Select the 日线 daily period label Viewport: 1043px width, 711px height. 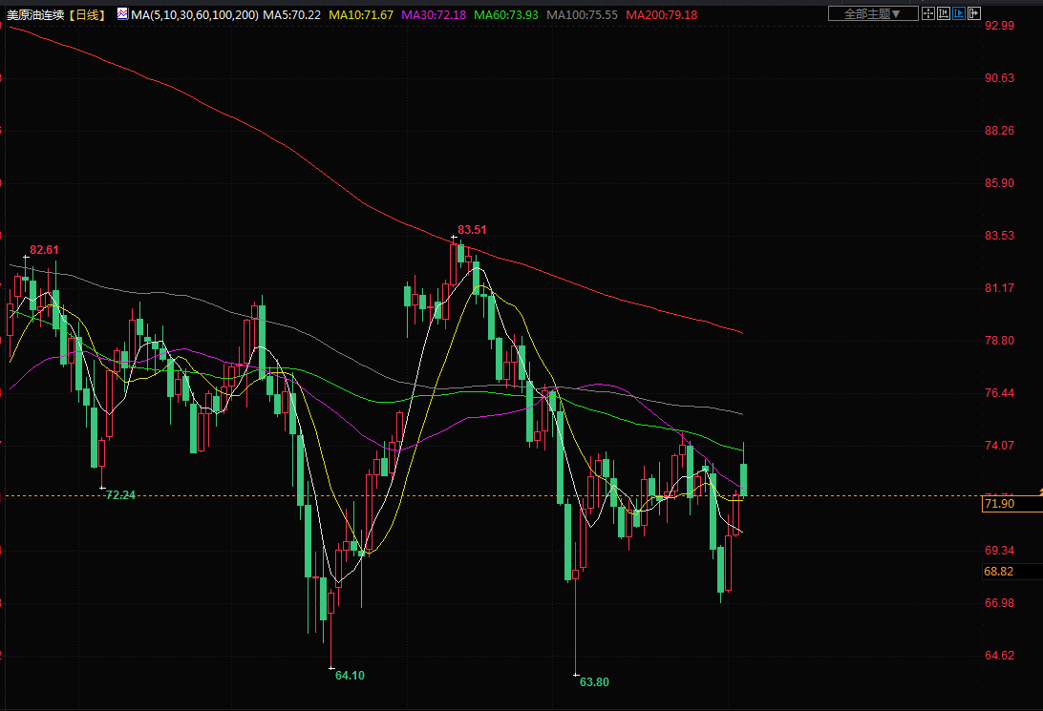(87, 14)
